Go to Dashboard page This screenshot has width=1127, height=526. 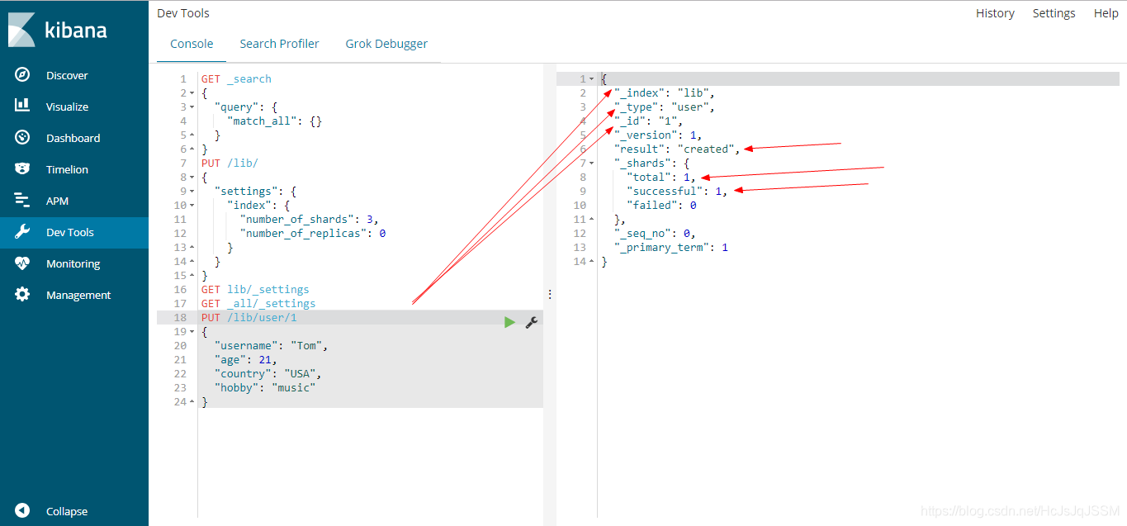[x=73, y=138]
